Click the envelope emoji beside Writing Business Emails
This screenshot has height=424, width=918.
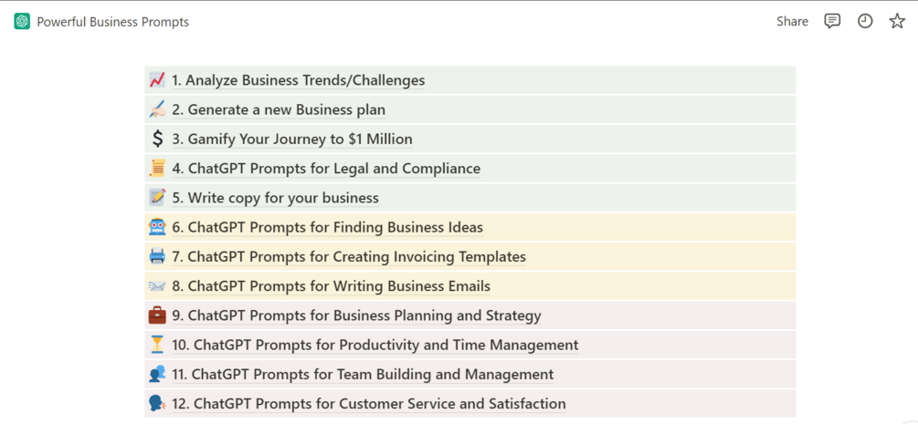[x=157, y=286]
